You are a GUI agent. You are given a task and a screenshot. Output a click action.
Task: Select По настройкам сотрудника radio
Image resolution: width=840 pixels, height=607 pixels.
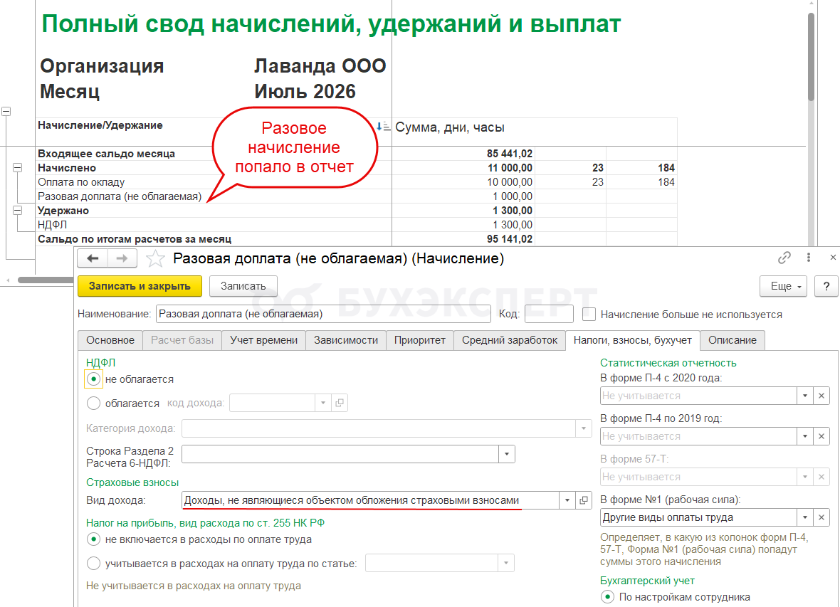(x=607, y=597)
